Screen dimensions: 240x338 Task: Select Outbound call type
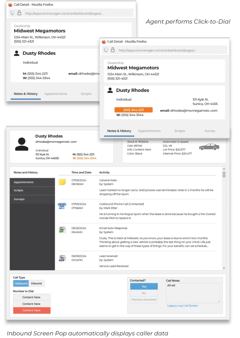point(21,284)
